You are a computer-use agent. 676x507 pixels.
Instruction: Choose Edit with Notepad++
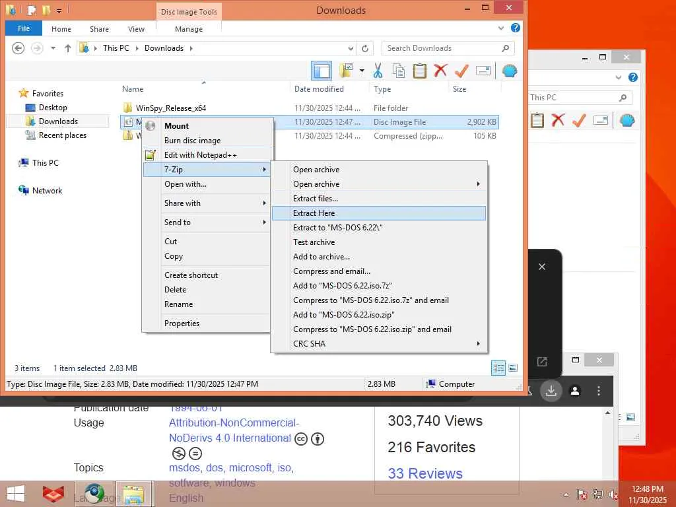tap(207, 154)
